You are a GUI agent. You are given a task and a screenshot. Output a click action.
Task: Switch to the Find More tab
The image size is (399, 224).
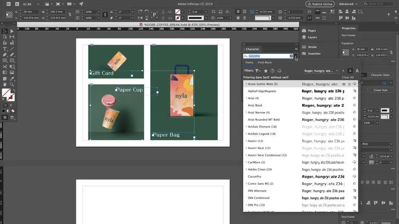pos(265,63)
